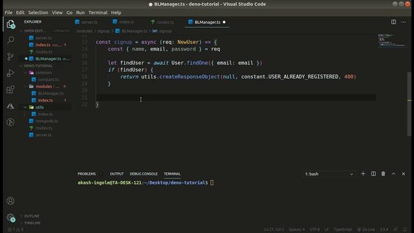The image size is (414, 233).
Task: Switch to the DEBUG CONSOLE panel tab
Action: (144, 174)
